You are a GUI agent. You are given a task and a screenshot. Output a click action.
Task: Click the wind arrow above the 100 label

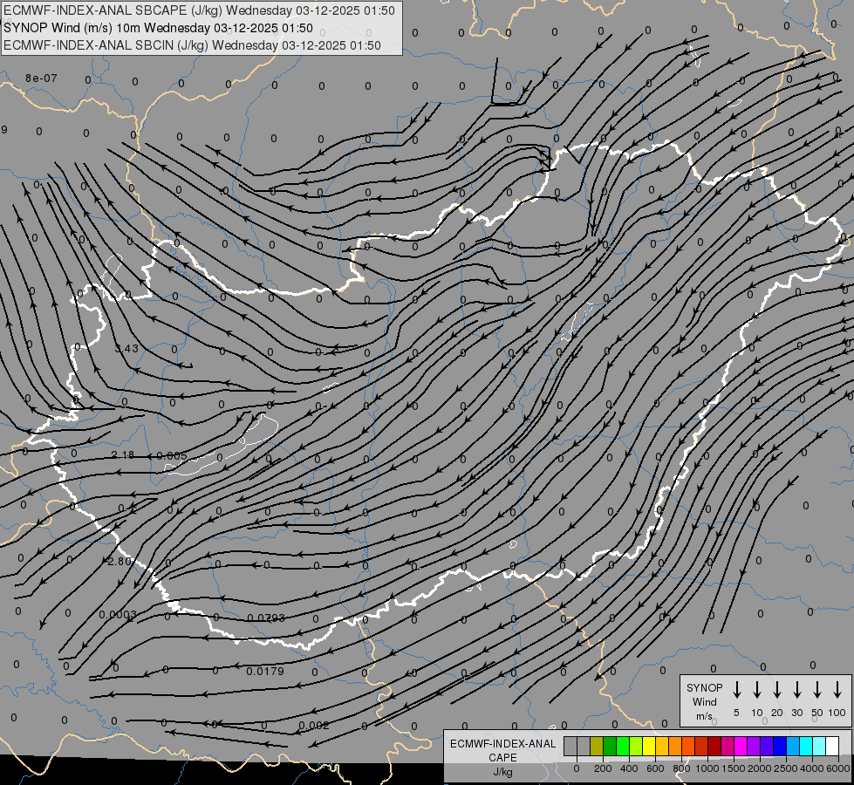coord(837,690)
